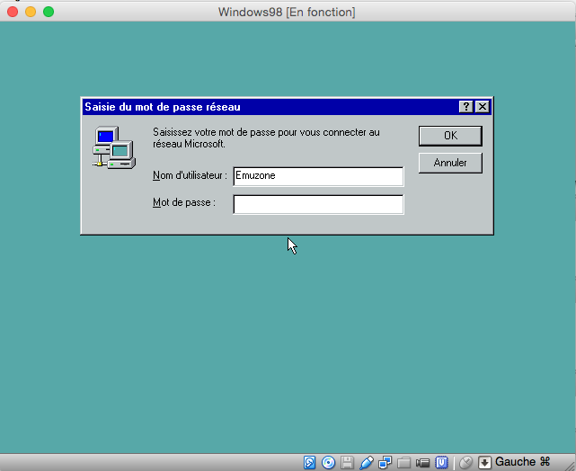The width and height of the screenshot is (576, 471).
Task: Click the network adapters status icon
Action: click(385, 463)
